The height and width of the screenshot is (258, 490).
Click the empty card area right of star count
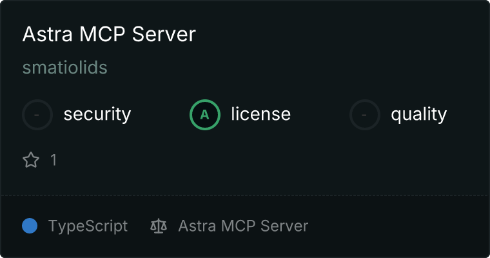tap(258, 160)
